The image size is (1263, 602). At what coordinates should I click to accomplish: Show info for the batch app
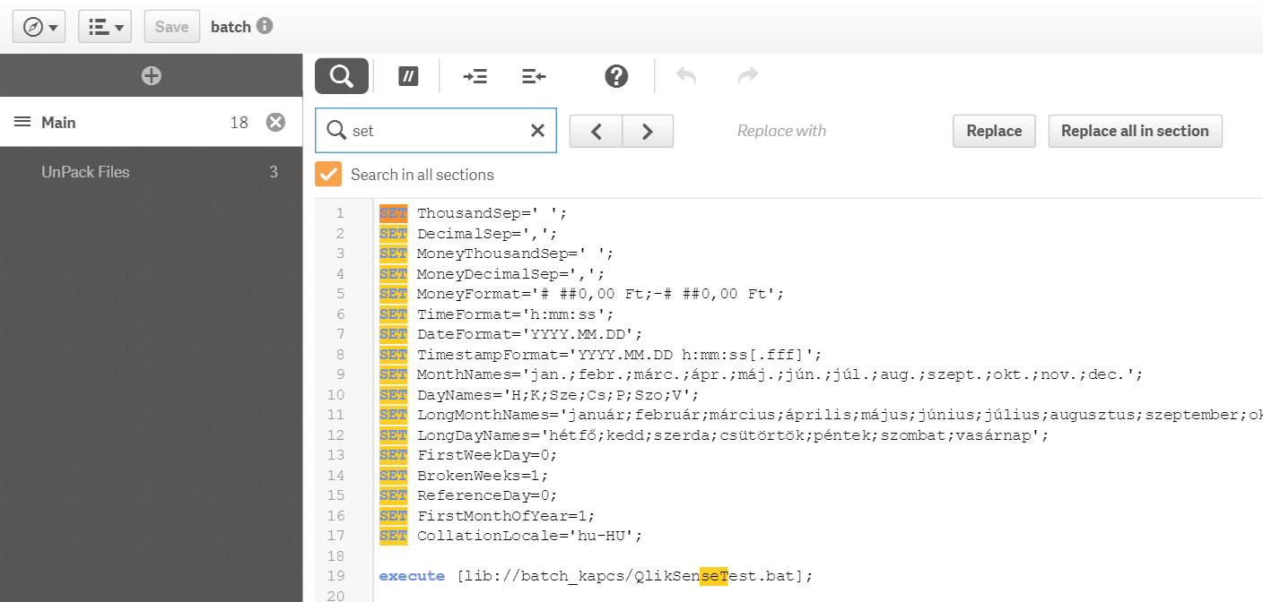click(x=265, y=26)
